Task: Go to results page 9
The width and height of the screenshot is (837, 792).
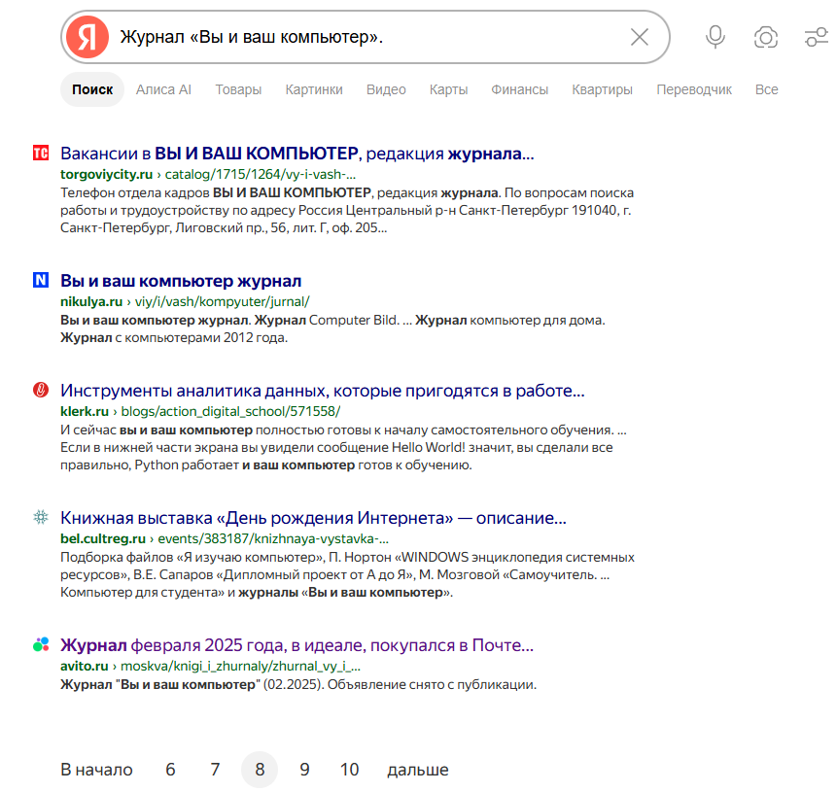Action: pos(304,770)
